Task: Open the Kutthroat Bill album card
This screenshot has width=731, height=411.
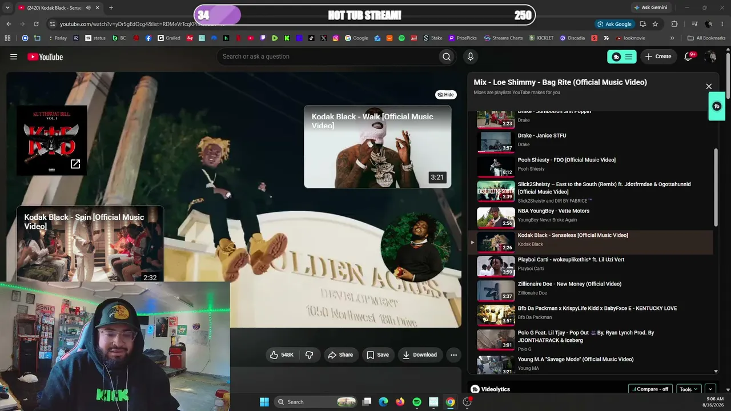Action: (51, 140)
